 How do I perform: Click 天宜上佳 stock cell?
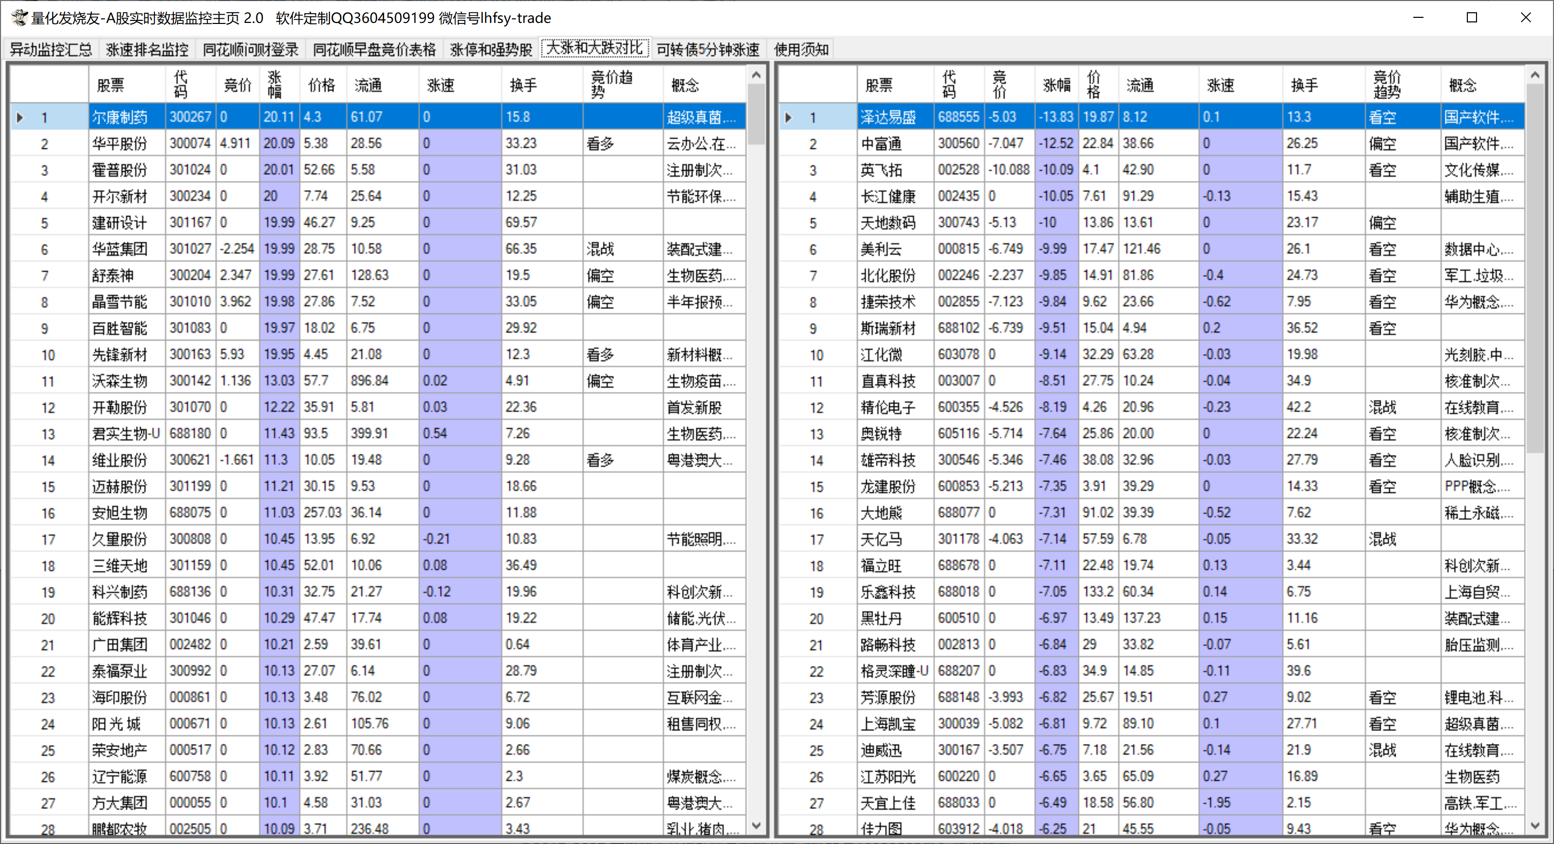coord(895,803)
